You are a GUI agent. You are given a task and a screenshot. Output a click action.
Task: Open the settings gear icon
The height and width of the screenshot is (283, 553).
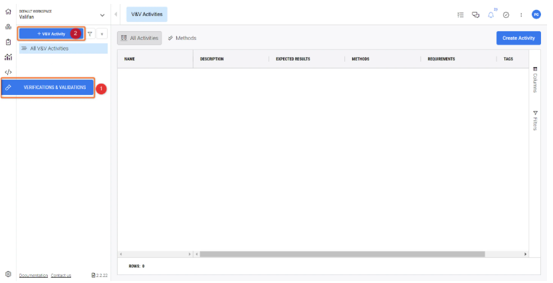8,274
